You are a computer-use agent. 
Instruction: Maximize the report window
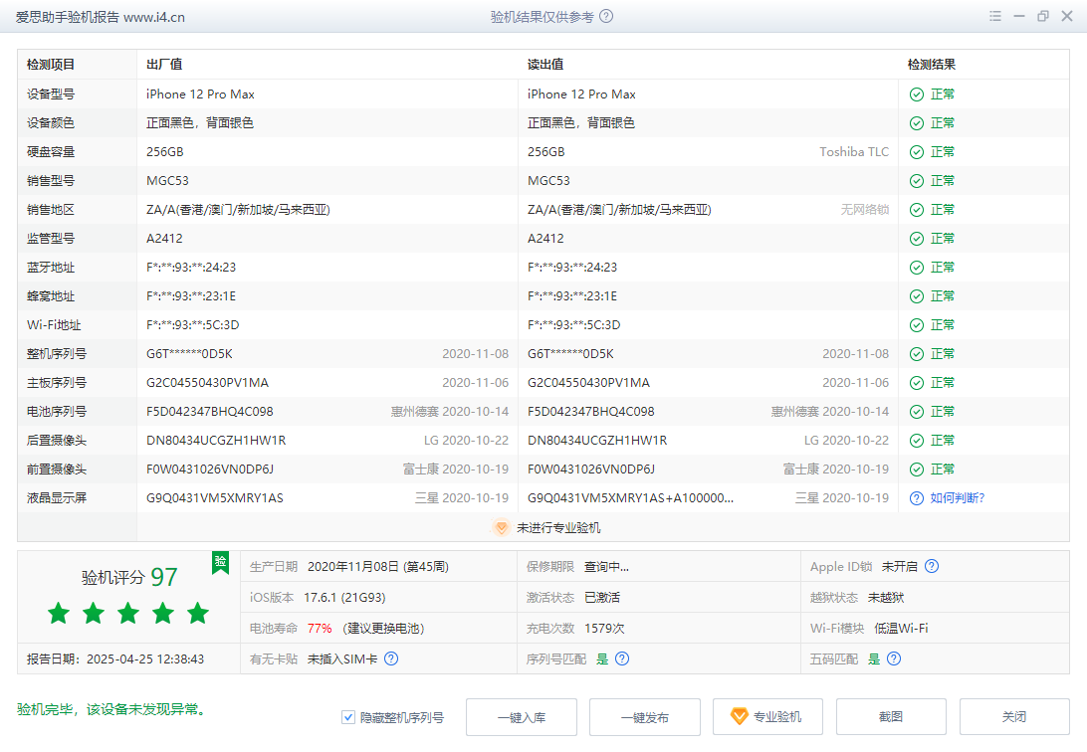click(1042, 17)
